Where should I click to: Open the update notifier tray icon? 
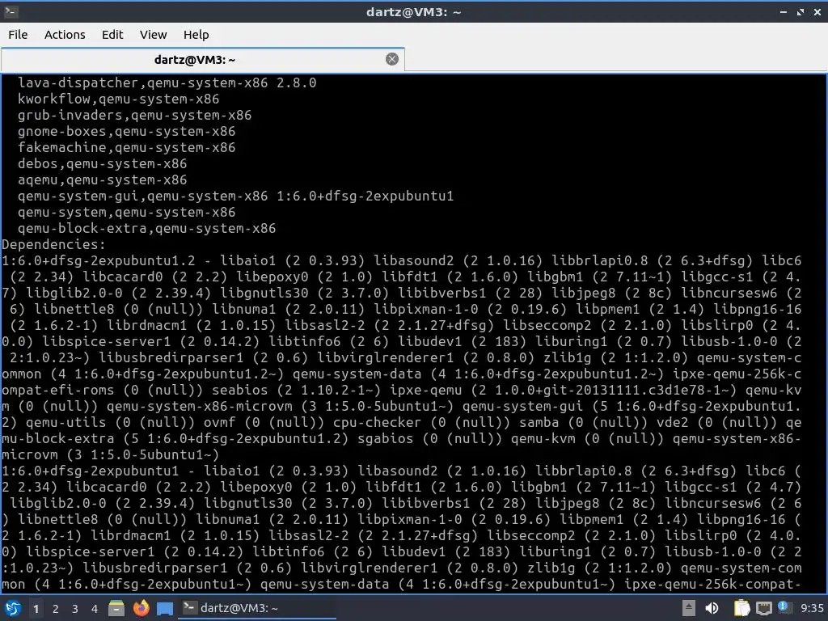click(784, 607)
